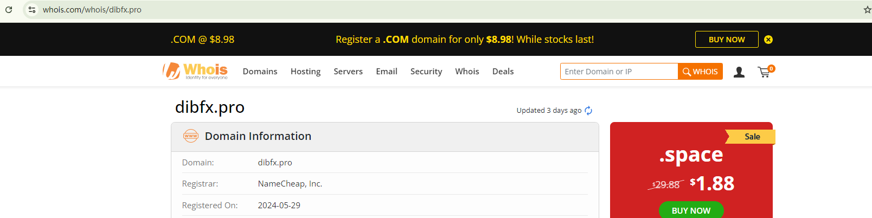872x218 pixels.
Task: Open site information icon in address bar
Action: pyautogui.click(x=32, y=10)
